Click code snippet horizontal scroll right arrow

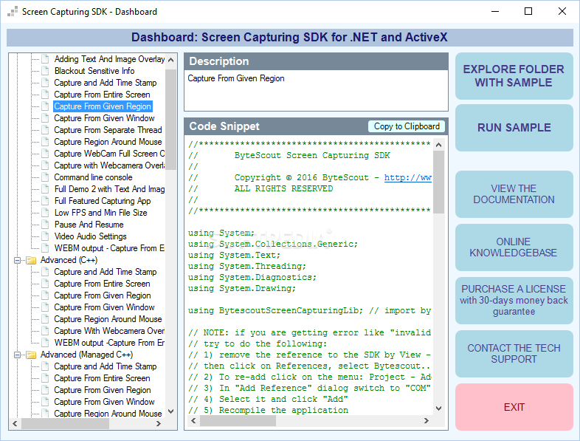[427, 420]
